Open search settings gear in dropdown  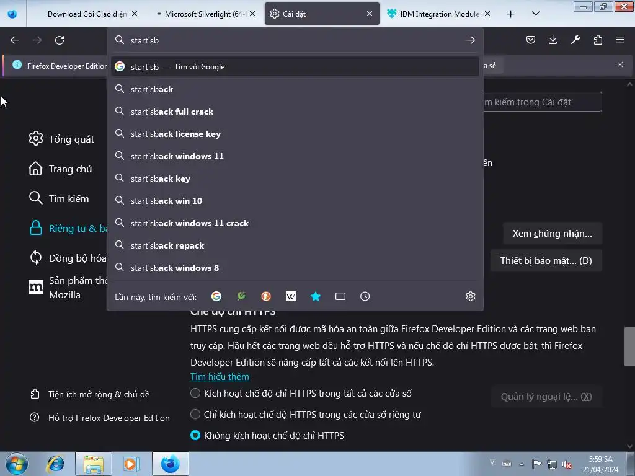coord(470,296)
